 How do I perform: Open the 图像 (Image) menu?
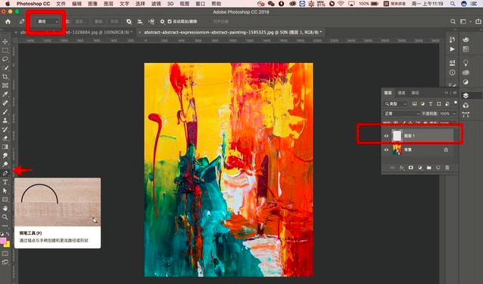(93, 4)
